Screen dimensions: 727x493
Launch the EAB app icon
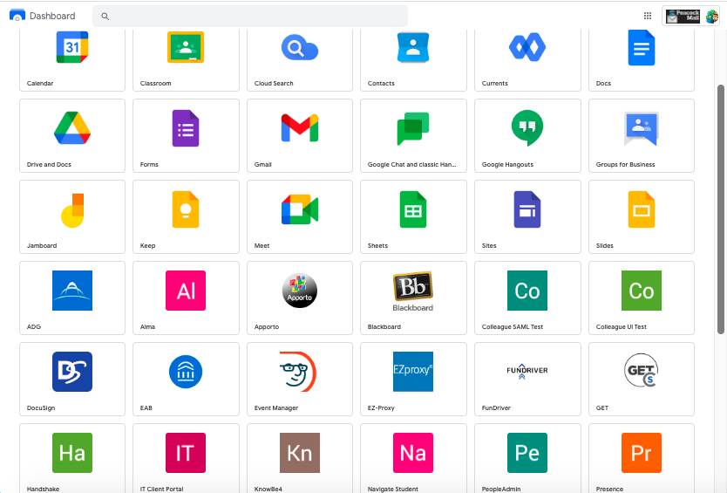click(186, 372)
